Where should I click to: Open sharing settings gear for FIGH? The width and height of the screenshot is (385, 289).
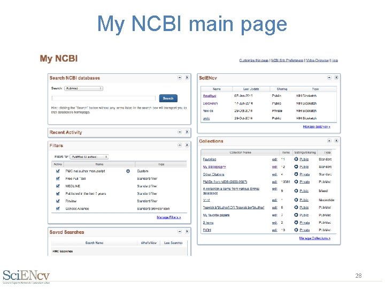296,230
